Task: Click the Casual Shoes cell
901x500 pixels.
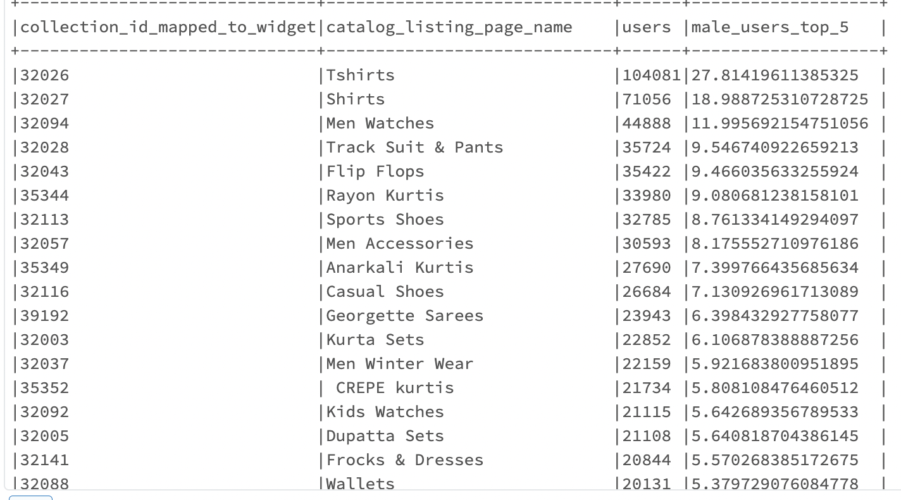Action: (x=385, y=292)
